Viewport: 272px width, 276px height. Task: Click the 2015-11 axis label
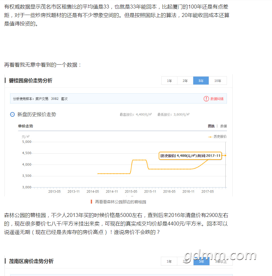pyautogui.click(x=150, y=192)
